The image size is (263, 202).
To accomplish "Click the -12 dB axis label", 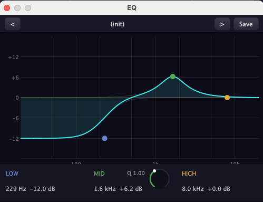I will 14,139.
